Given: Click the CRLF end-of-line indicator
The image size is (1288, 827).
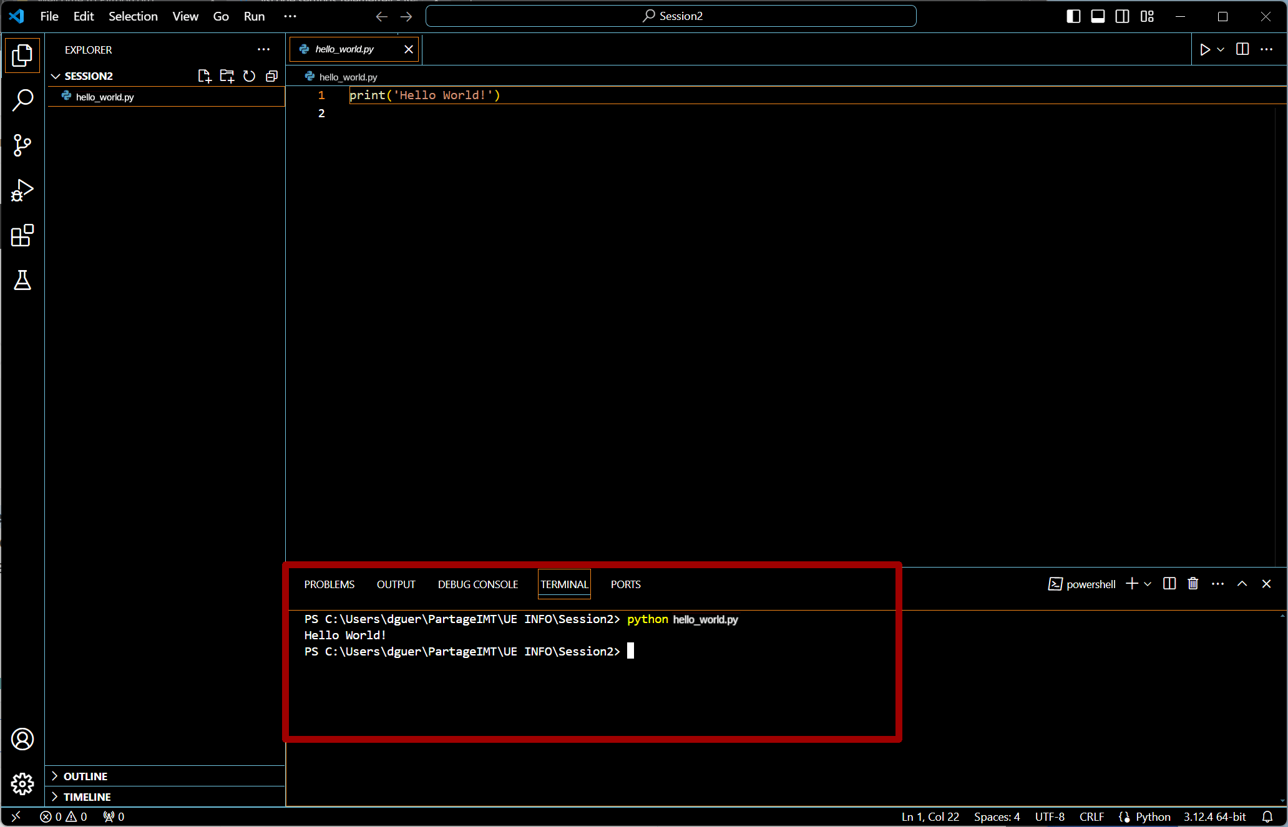Looking at the screenshot, I should [x=1091, y=816].
